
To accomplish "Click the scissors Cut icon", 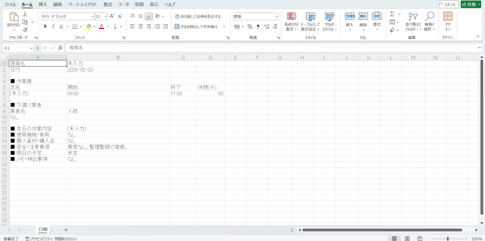I will point(25,14).
